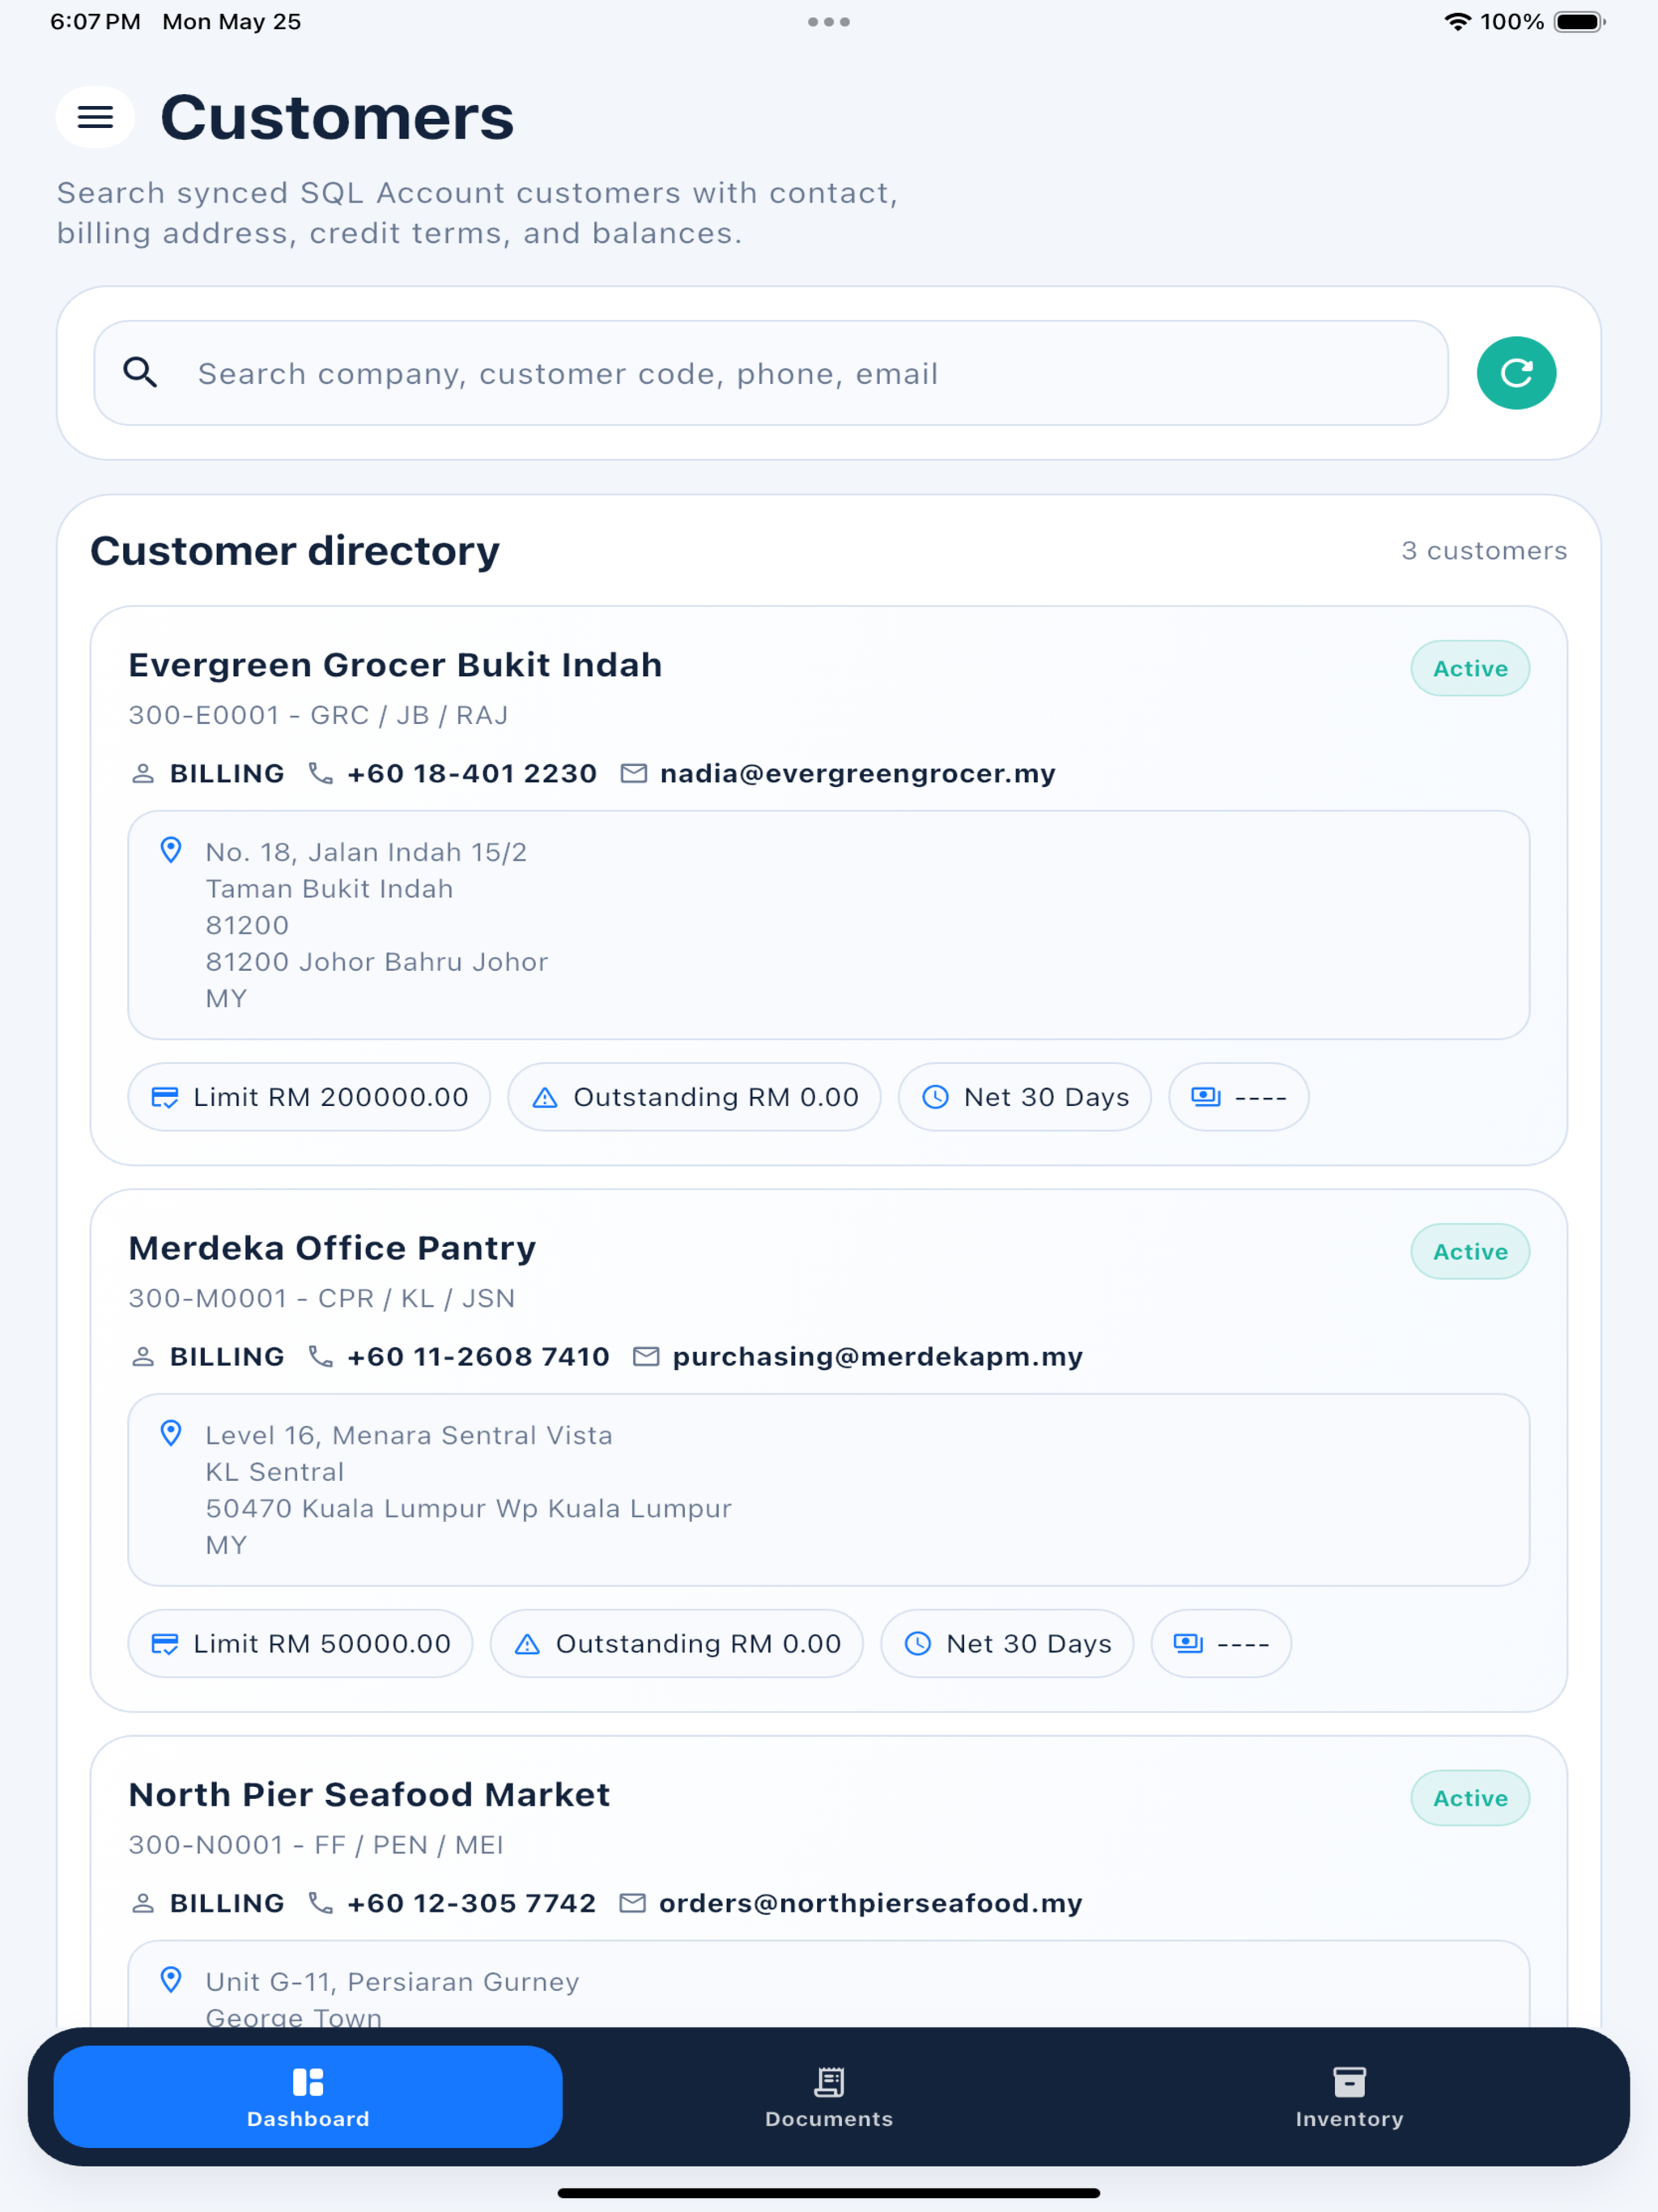Click email nadia@evergreengrocer.my
This screenshot has width=1658, height=2212.
(858, 773)
